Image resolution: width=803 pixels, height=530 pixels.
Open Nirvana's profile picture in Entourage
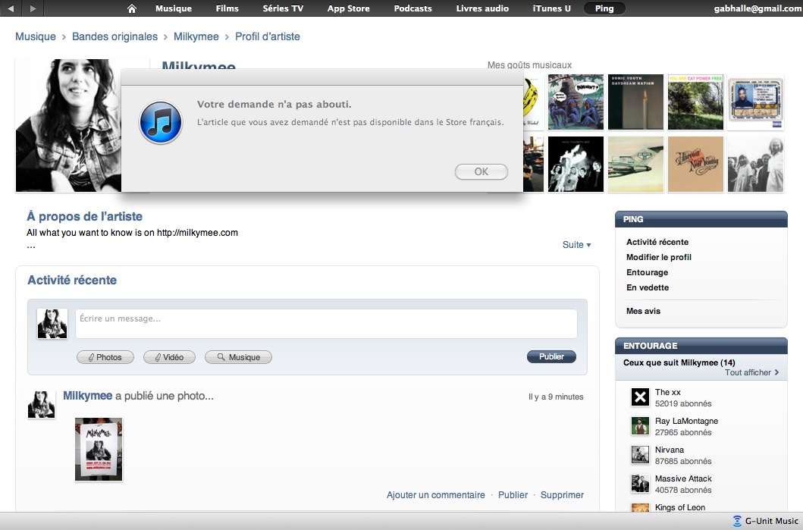(641, 455)
